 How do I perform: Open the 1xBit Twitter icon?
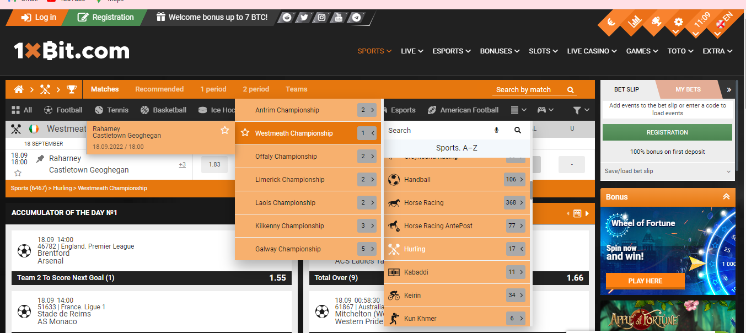(303, 17)
